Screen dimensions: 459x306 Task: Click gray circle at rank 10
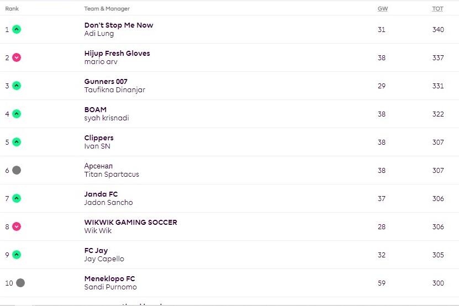pyautogui.click(x=20, y=283)
